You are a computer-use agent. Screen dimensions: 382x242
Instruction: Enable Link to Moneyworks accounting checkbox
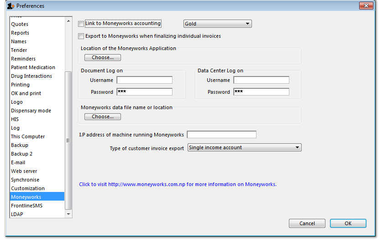[x=81, y=24]
